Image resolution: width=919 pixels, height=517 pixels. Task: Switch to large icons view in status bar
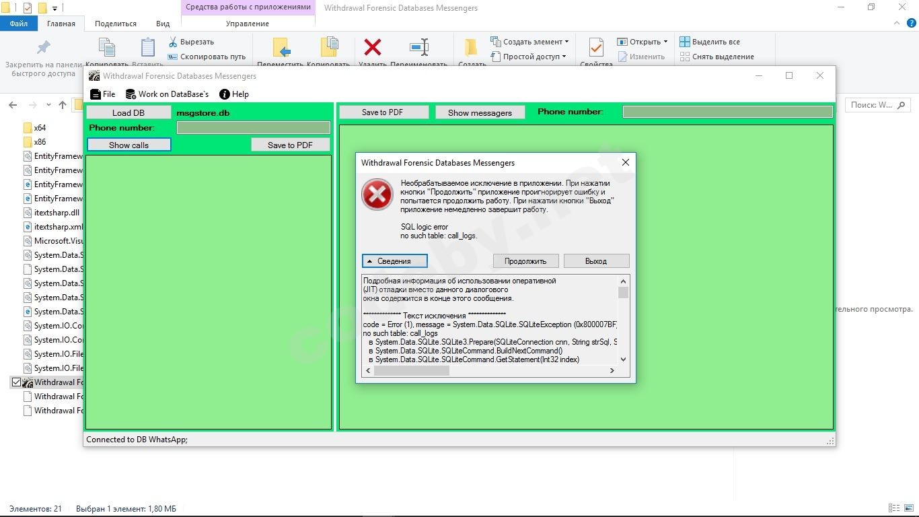point(908,509)
